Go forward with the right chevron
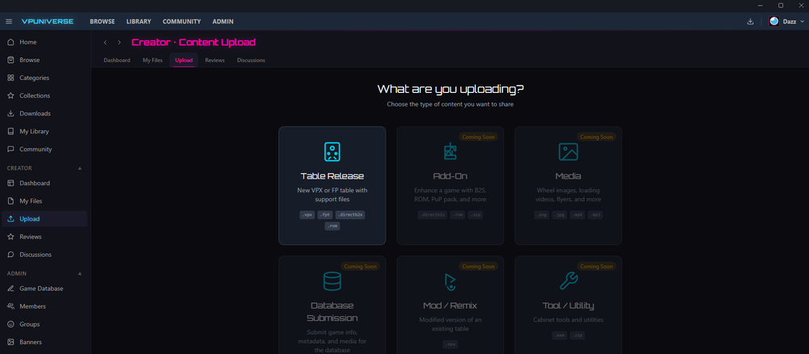 tap(119, 42)
